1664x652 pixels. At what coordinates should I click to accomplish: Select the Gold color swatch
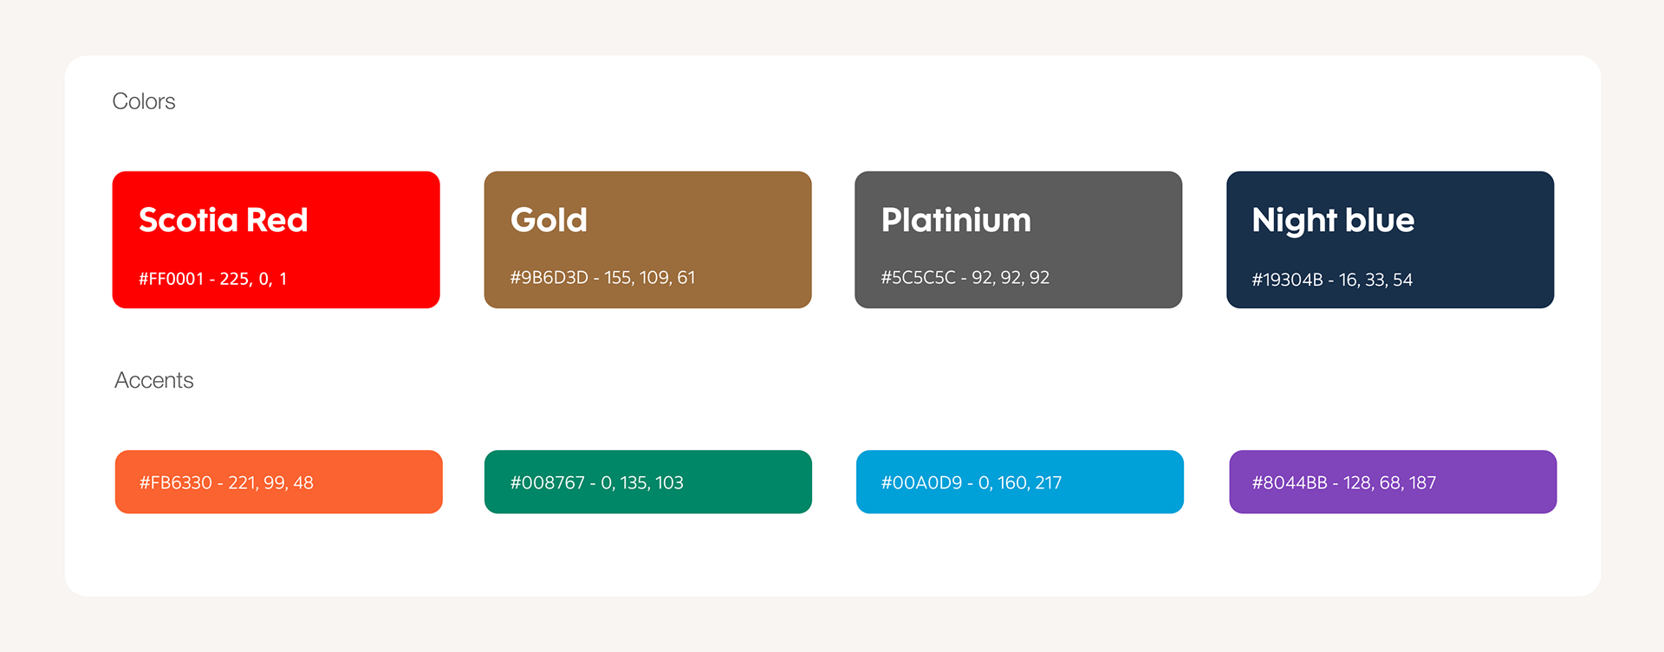(x=647, y=240)
